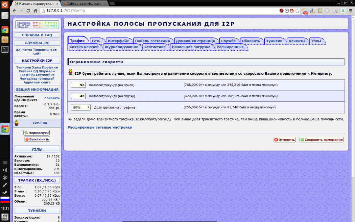Image resolution: width=355 pixels, height=222 pixels.
Task: Open the weather extension showing +20
Action: tap(305, 11)
